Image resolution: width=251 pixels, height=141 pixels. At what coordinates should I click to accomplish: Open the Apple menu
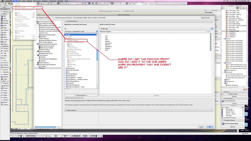pos(3,1)
